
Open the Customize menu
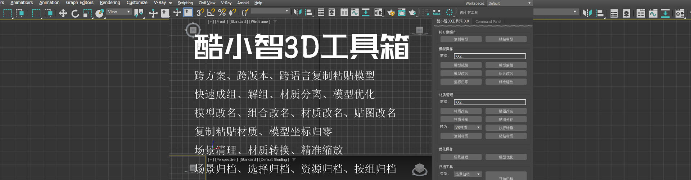[x=137, y=3]
